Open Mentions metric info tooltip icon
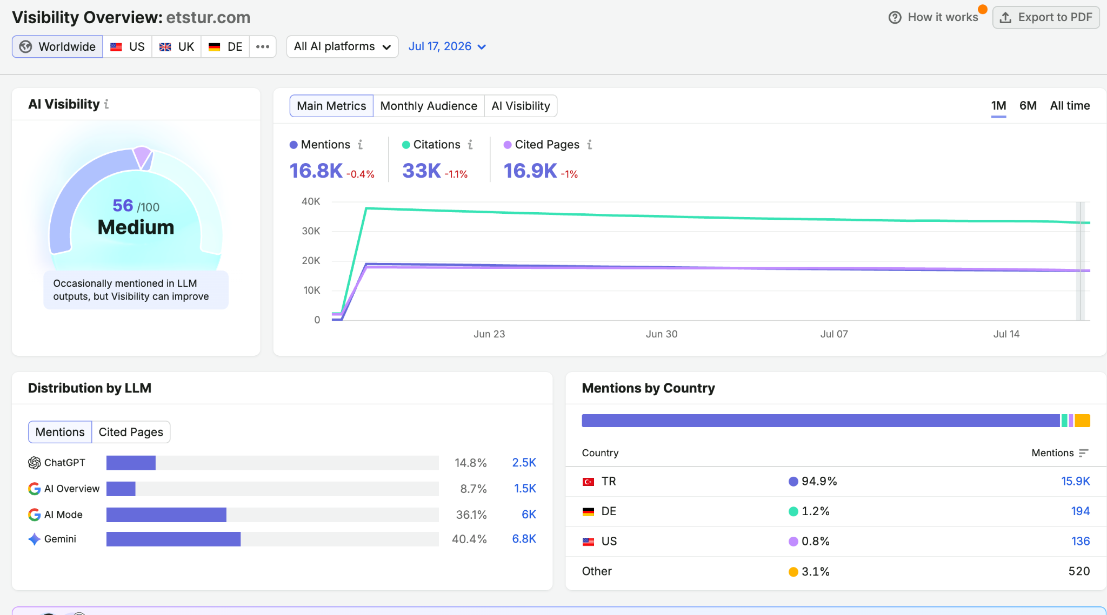This screenshot has height=615, width=1107. coord(360,145)
